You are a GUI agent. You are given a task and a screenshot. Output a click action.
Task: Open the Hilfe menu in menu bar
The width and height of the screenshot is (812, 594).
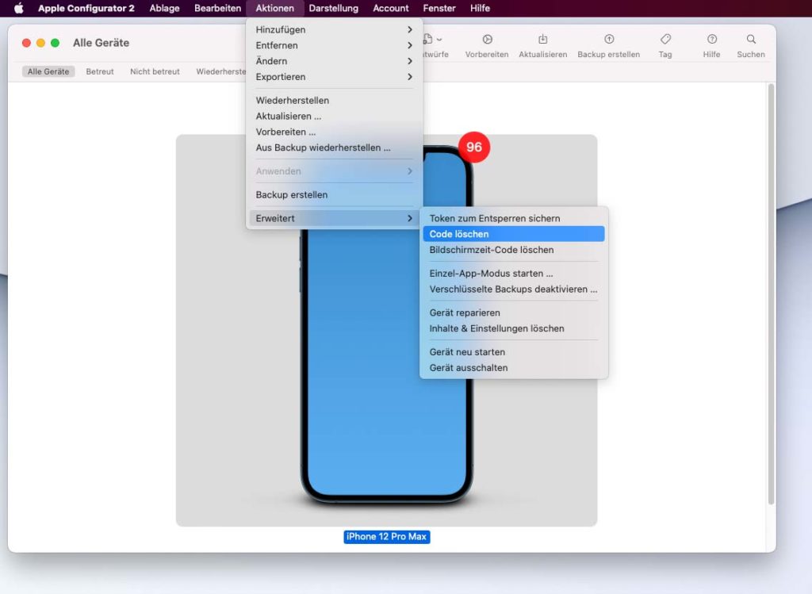click(480, 8)
